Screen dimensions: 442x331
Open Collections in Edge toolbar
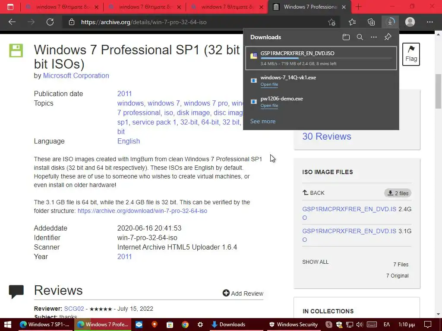tap(371, 22)
